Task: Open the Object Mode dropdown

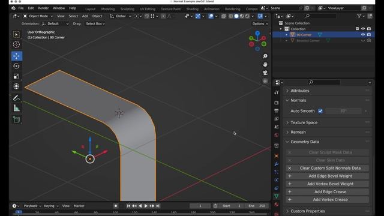Action: 38,16
